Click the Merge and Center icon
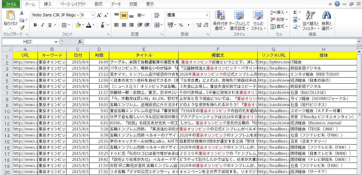The image size is (362, 175). click(157, 25)
